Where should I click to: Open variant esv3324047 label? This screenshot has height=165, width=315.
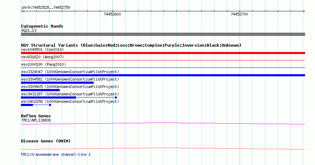(x=70, y=72)
